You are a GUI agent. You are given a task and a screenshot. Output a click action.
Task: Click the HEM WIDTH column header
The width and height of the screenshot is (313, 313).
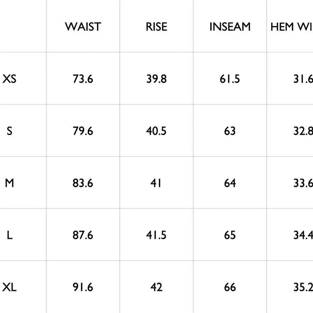click(x=292, y=27)
